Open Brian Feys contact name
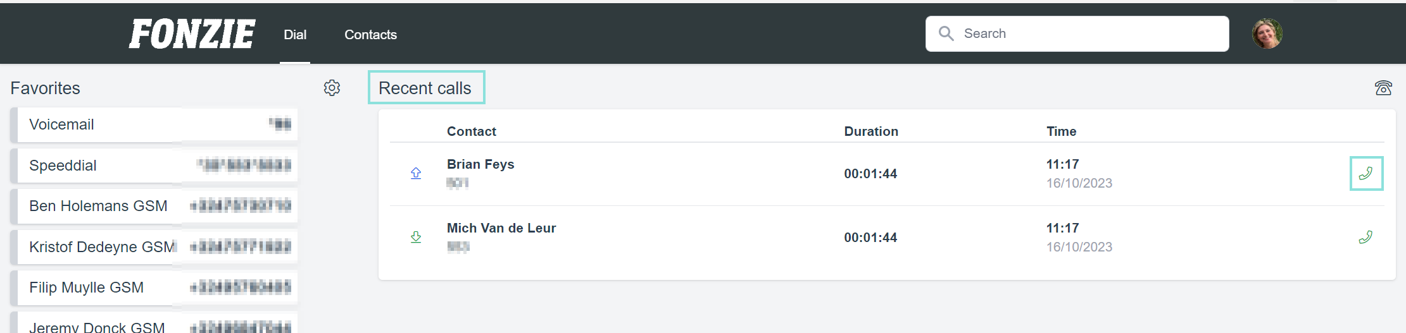The height and width of the screenshot is (333, 1406). tap(480, 164)
